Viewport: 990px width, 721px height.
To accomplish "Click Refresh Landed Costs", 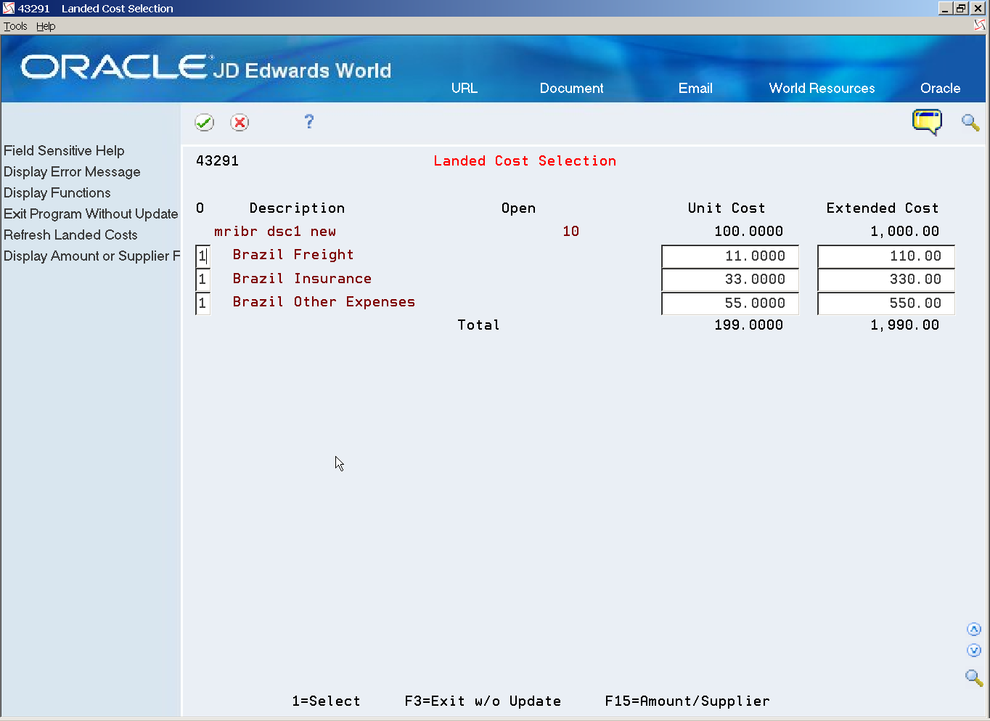I will tap(70, 235).
